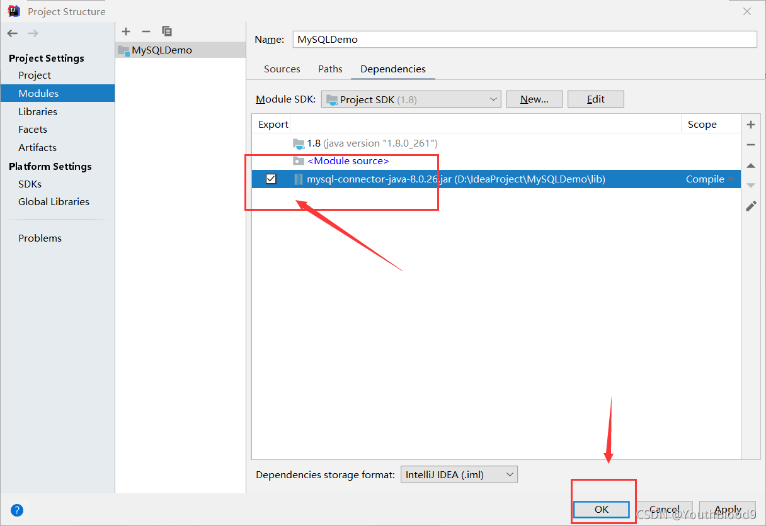The image size is (766, 526).
Task: Click the IntelliJ logo in title bar
Action: [14, 11]
